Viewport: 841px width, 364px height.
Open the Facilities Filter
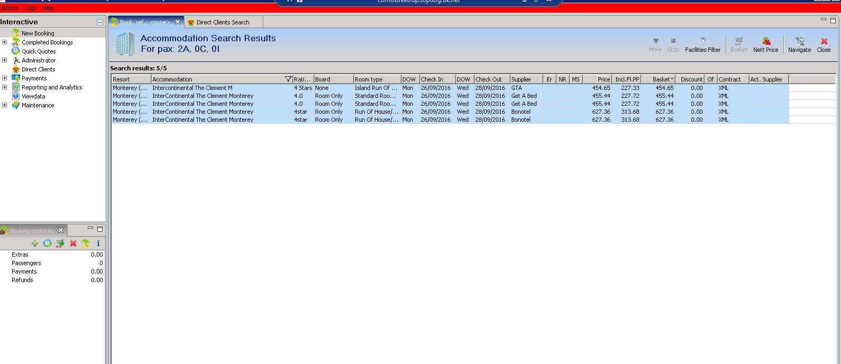click(703, 45)
